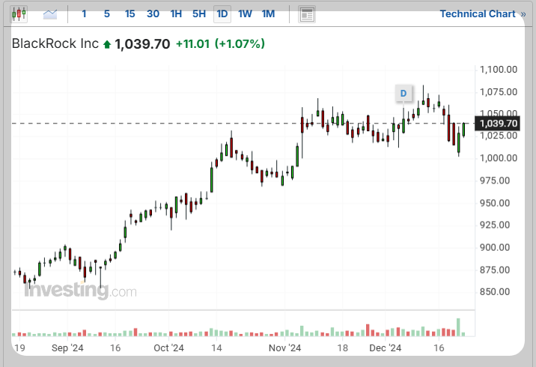Screen dimensions: 536x367
Task: Open the Technical Chart link
Action: click(x=483, y=14)
